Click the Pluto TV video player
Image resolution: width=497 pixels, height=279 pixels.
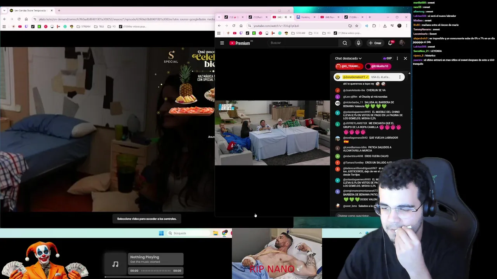click(x=107, y=130)
